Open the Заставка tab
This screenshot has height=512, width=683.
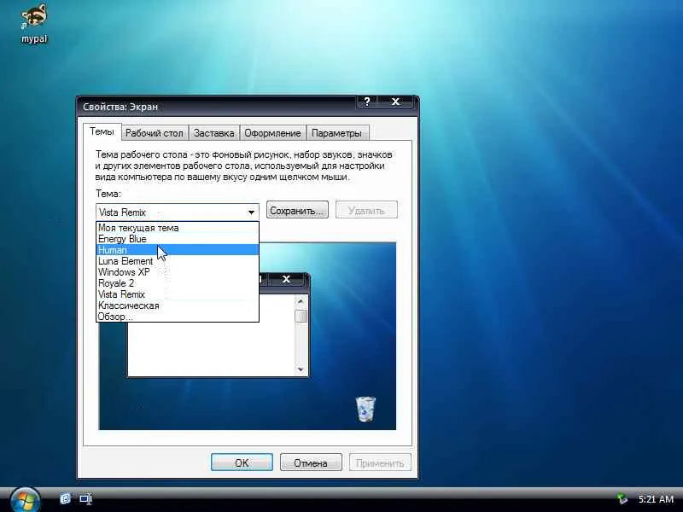pyautogui.click(x=214, y=133)
